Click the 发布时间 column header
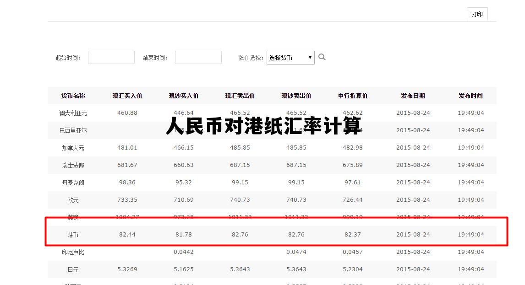The width and height of the screenshot is (525, 285). point(470,96)
